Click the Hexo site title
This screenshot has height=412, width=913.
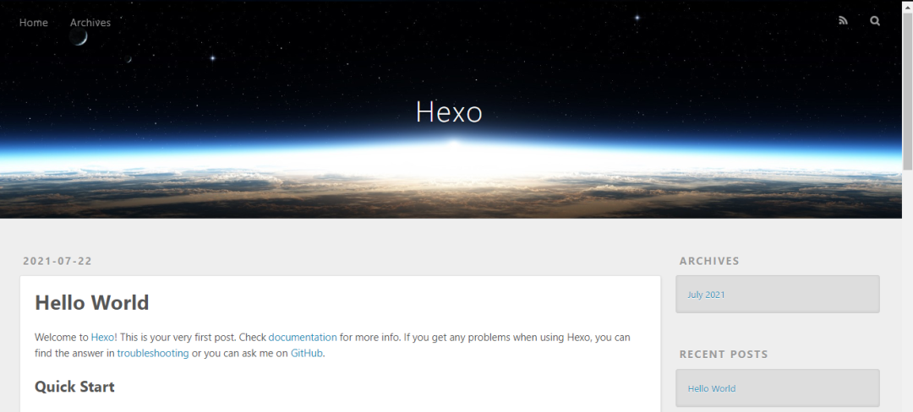[x=449, y=111]
